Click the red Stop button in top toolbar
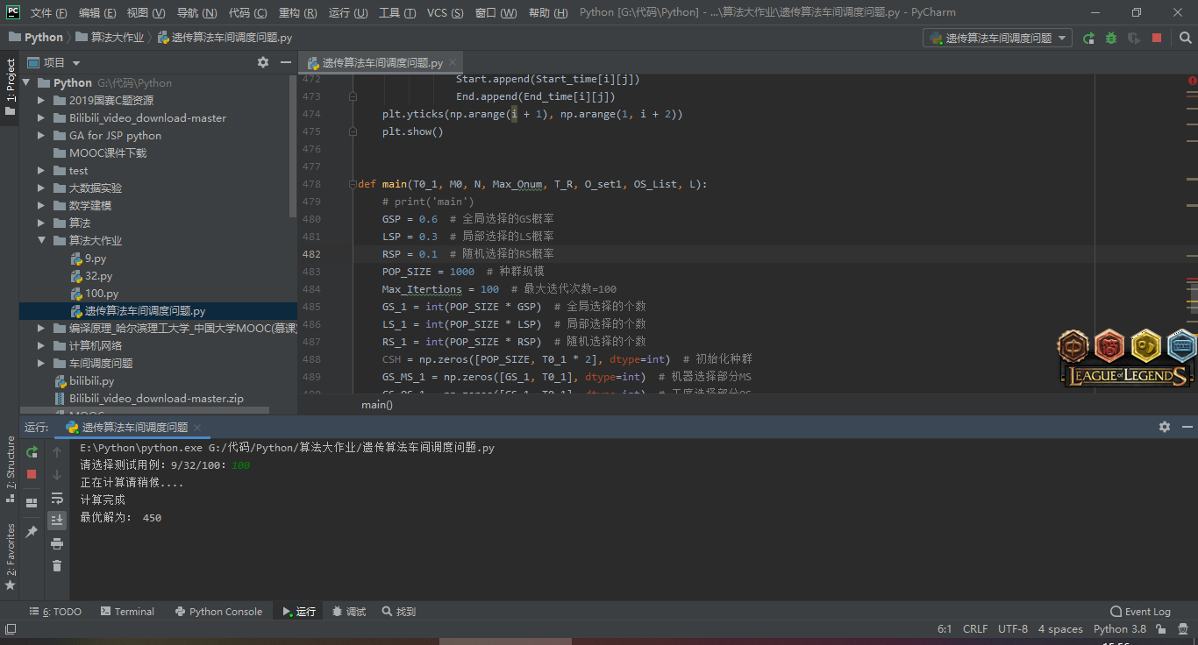 1157,38
